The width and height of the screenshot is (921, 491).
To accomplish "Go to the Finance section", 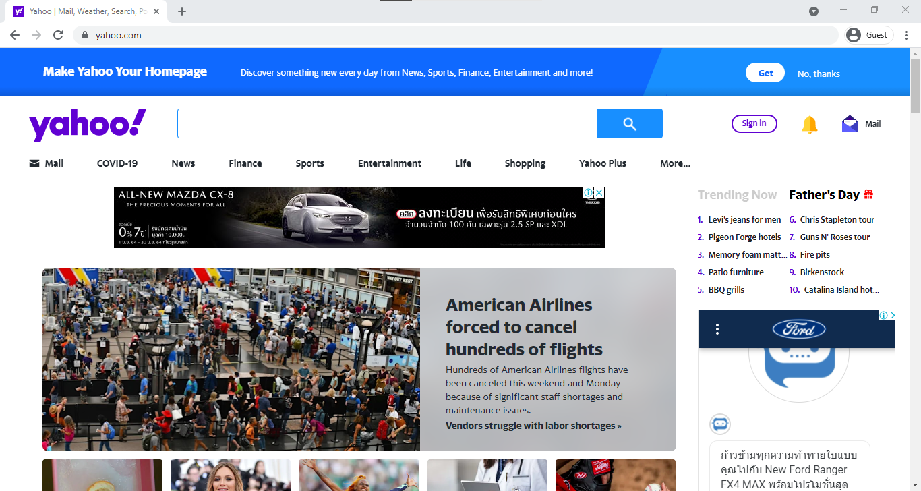I will point(245,163).
